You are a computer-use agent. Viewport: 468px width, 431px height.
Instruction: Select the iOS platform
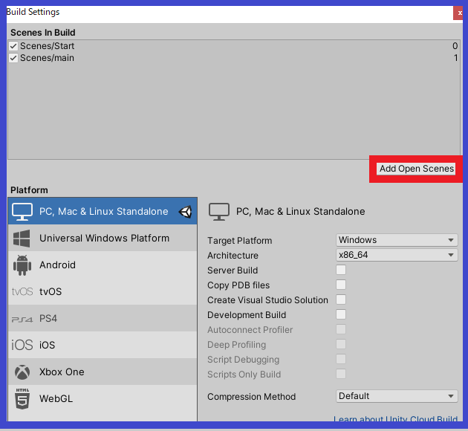click(x=103, y=345)
